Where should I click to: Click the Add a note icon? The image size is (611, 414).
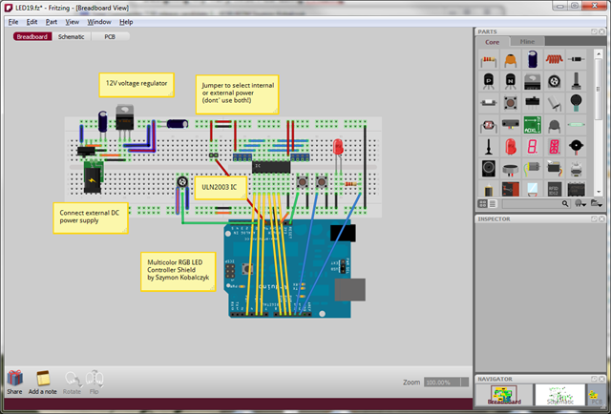click(42, 379)
